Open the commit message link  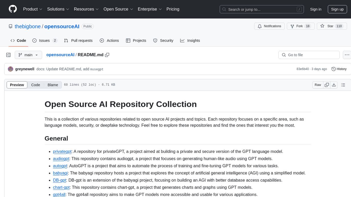click(x=70, y=69)
